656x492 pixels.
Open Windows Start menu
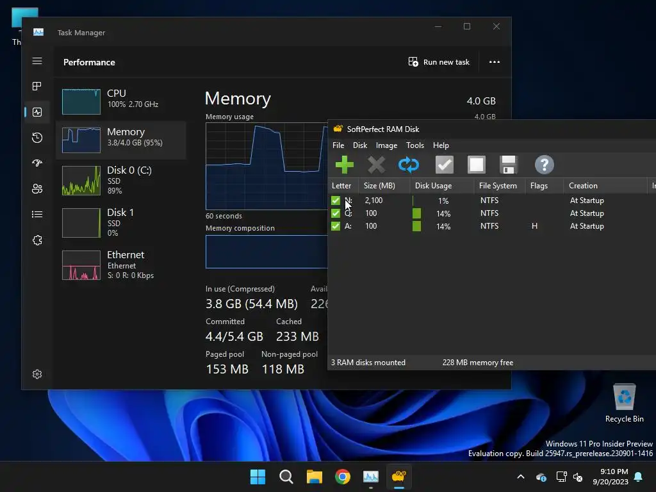coord(258,477)
